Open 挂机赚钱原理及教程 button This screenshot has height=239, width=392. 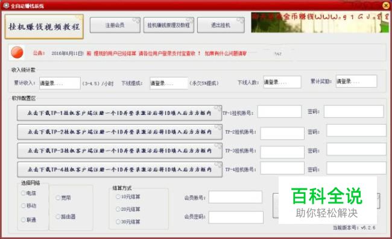tap(169, 25)
